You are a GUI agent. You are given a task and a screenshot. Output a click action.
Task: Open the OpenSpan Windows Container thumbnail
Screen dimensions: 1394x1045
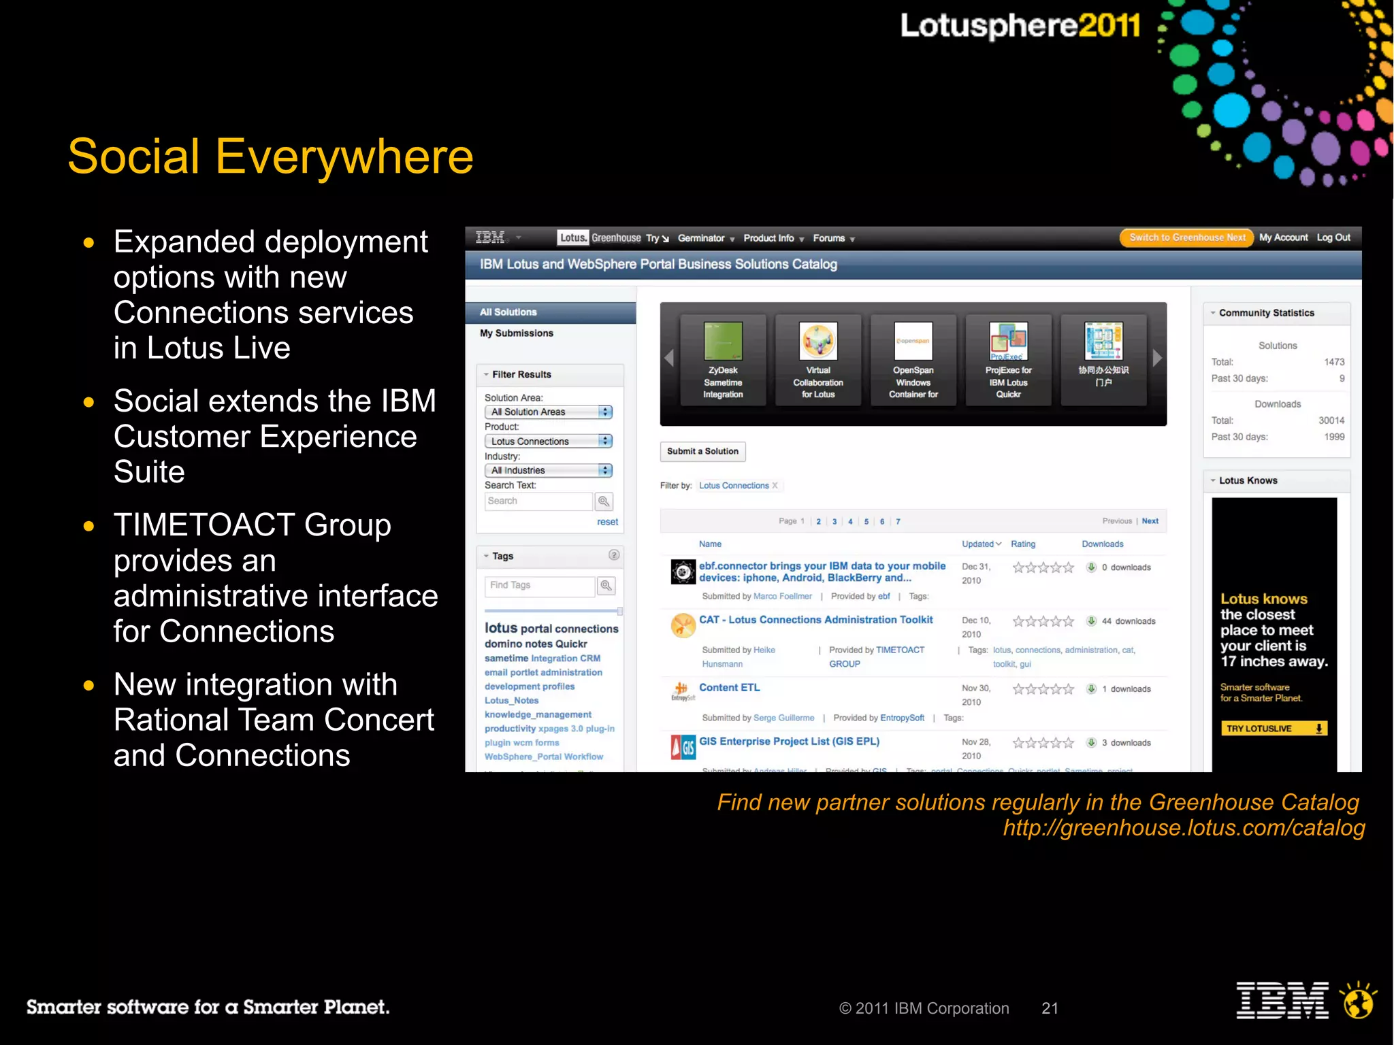[x=913, y=340]
